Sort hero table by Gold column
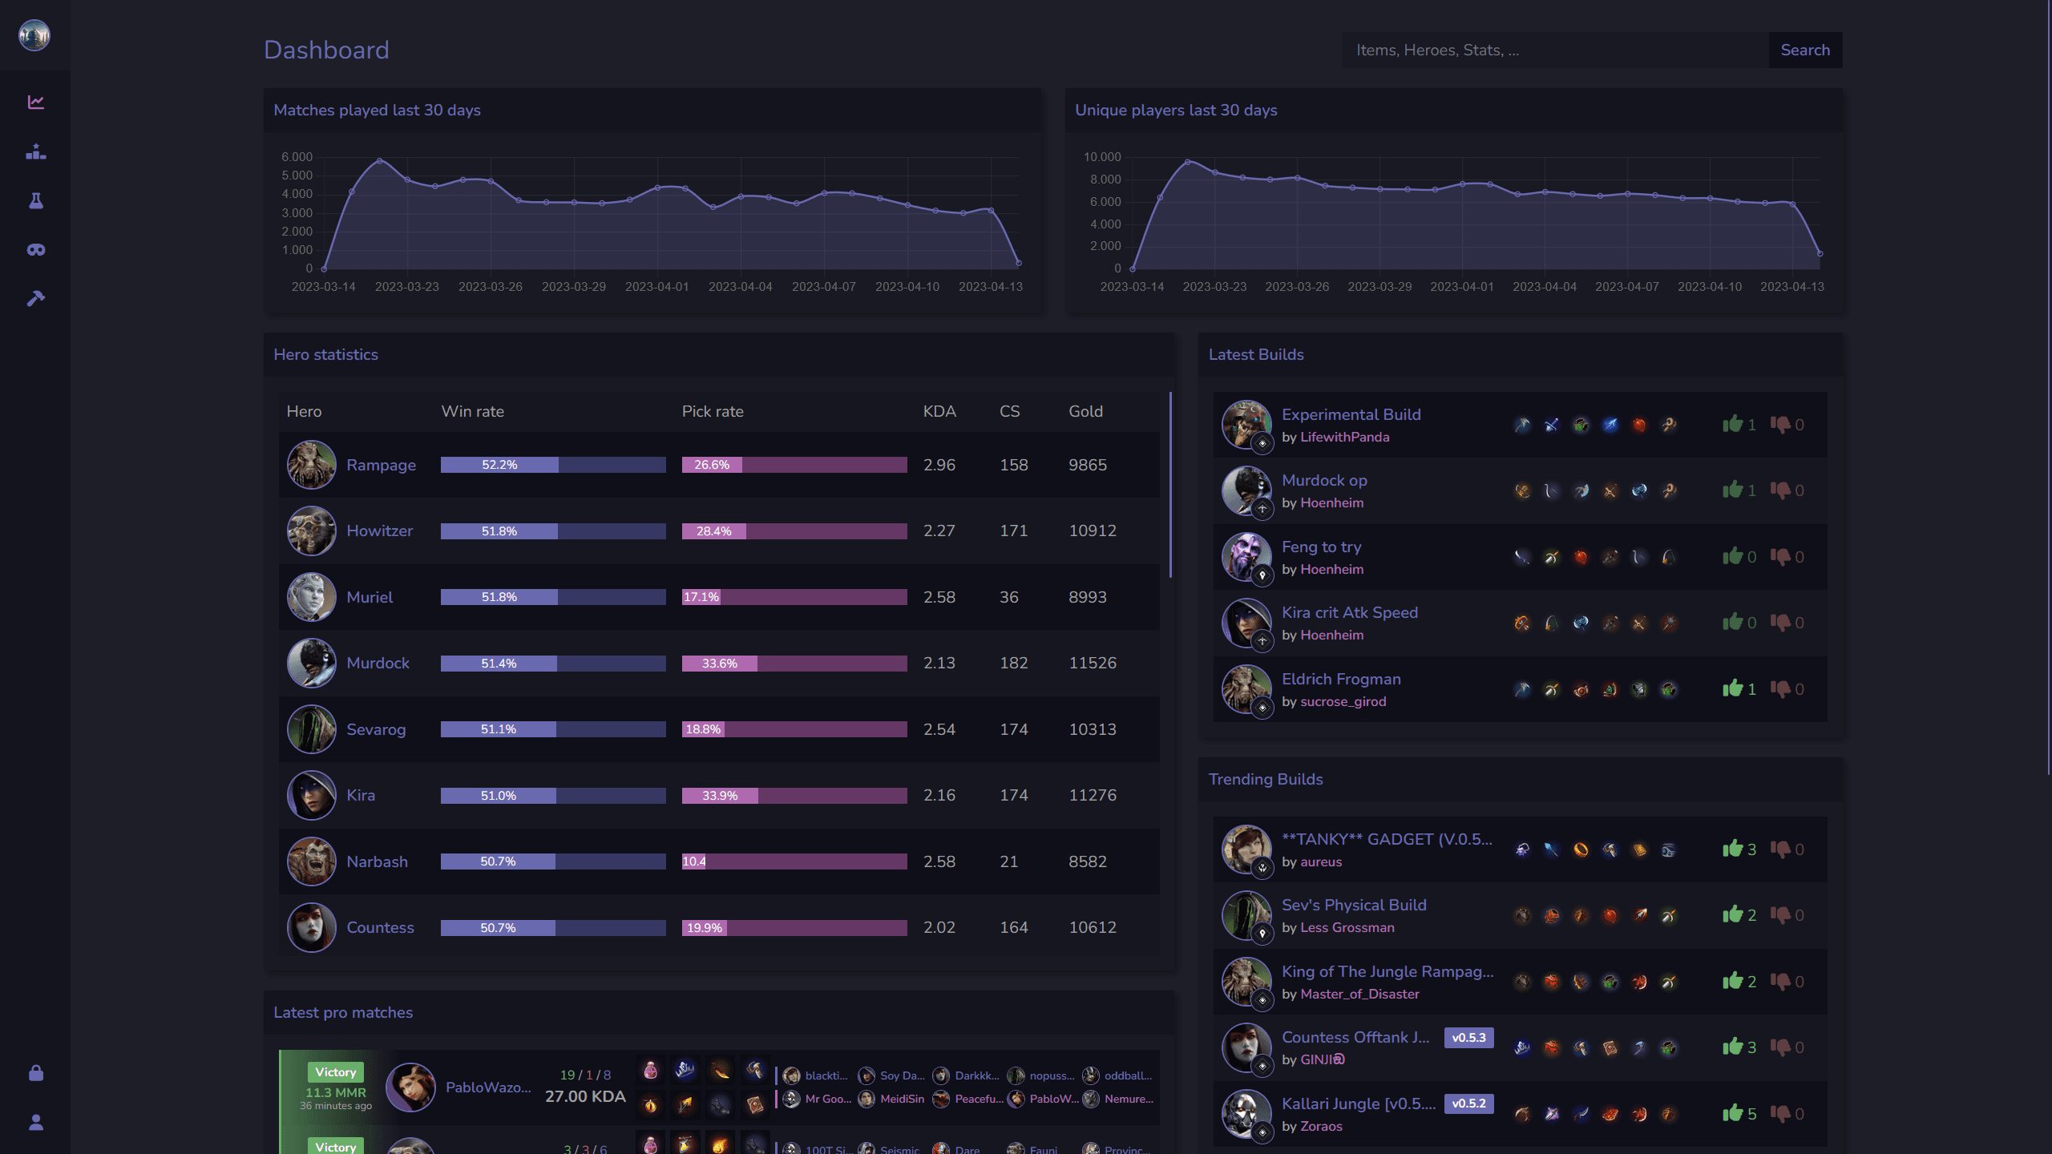This screenshot has width=2052, height=1154. [x=1085, y=411]
